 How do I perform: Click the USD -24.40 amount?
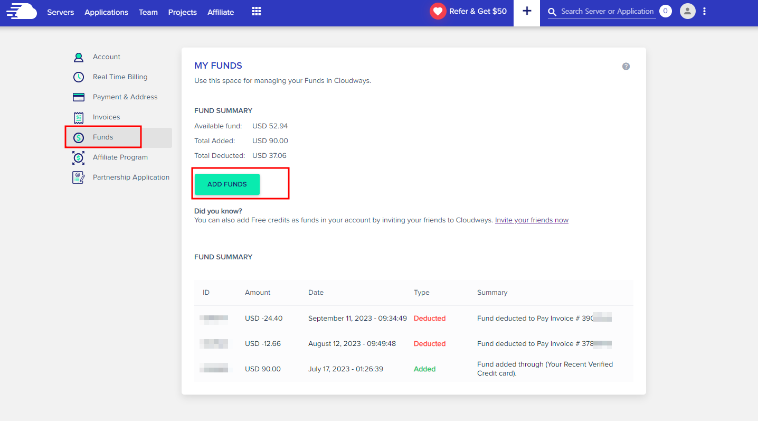263,319
